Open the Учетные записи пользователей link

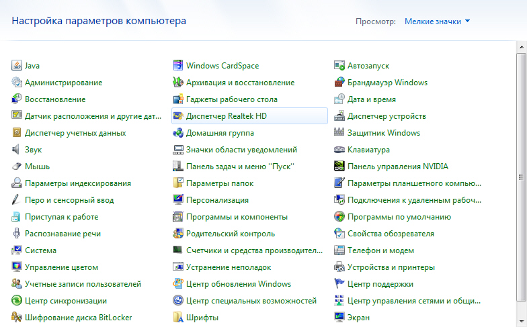point(83,284)
